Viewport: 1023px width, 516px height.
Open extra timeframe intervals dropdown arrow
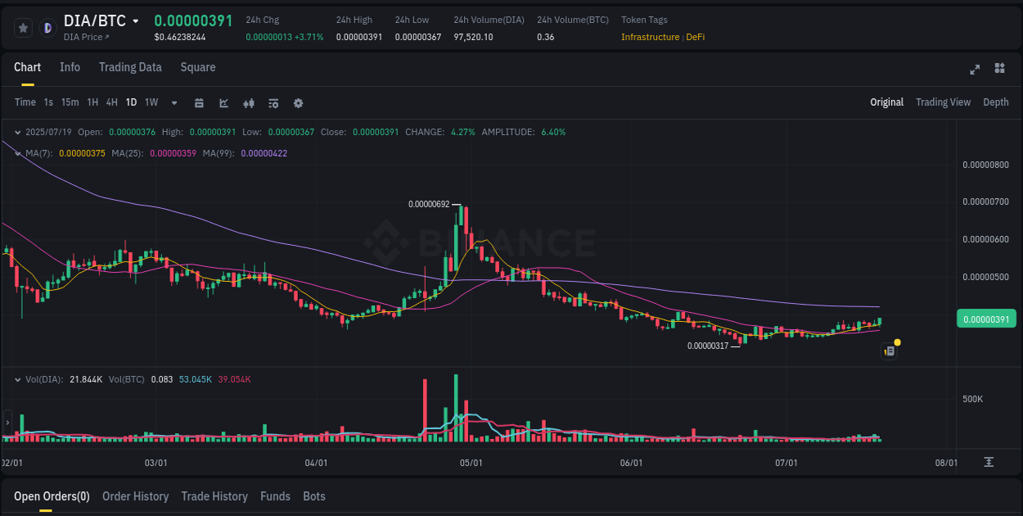[173, 103]
